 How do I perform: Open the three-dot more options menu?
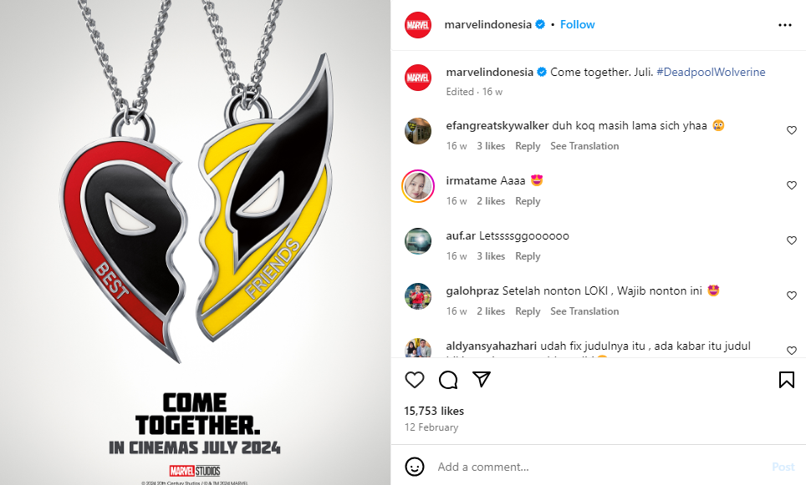pos(785,25)
